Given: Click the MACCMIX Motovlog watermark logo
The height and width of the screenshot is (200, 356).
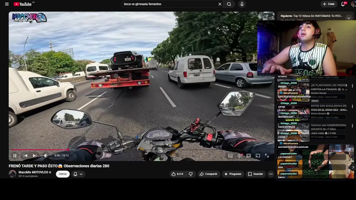Looking at the screenshot, I should click(29, 18).
